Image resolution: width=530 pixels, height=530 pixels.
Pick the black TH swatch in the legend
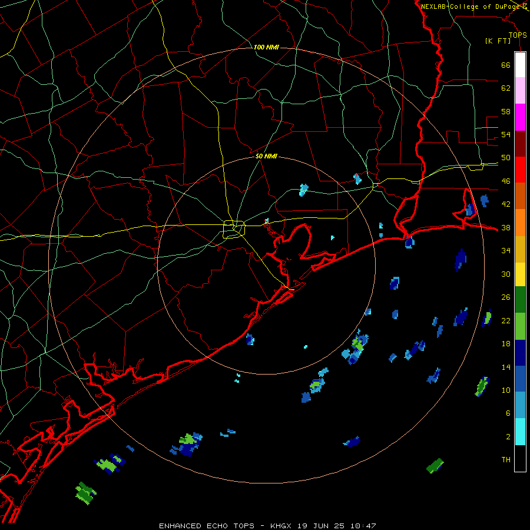point(520,458)
